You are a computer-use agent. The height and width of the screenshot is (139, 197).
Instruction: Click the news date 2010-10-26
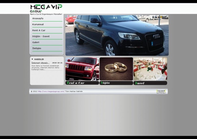pos(57,63)
